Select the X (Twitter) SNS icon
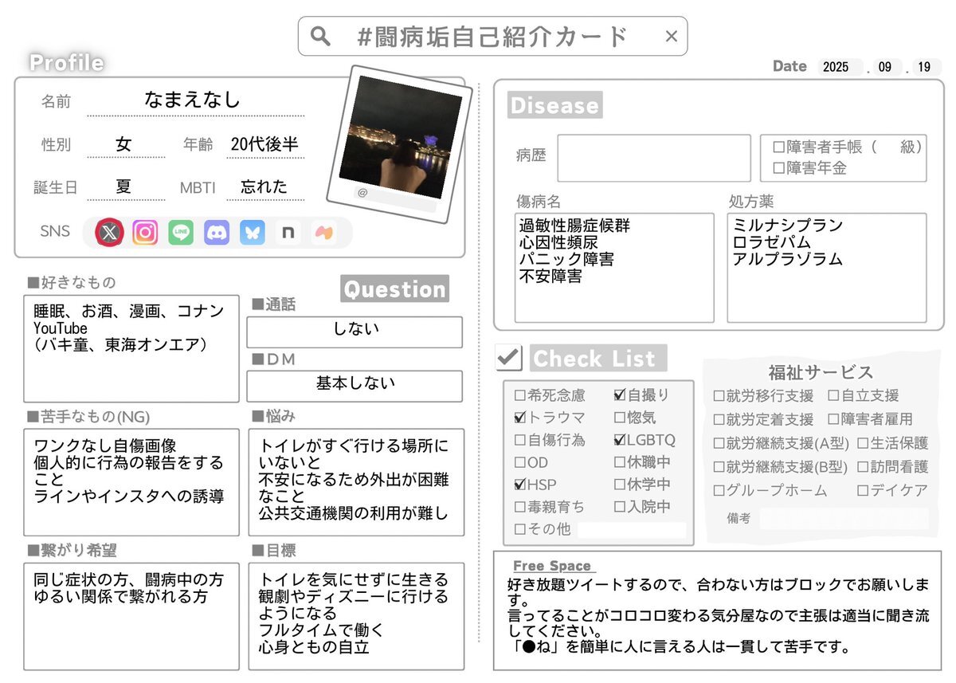This screenshot has width=956, height=683. 110,233
